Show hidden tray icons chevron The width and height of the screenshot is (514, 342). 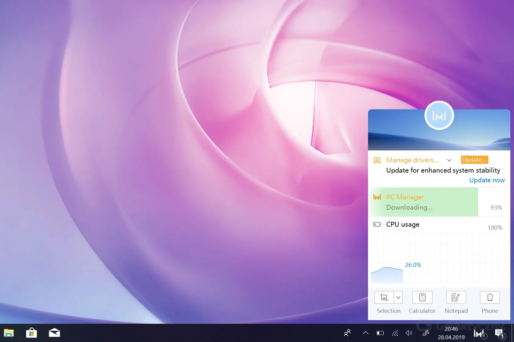coord(366,333)
